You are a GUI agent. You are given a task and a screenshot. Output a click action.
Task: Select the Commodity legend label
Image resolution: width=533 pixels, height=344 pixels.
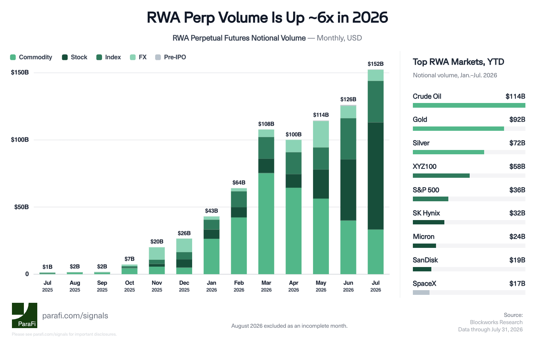pos(35,57)
